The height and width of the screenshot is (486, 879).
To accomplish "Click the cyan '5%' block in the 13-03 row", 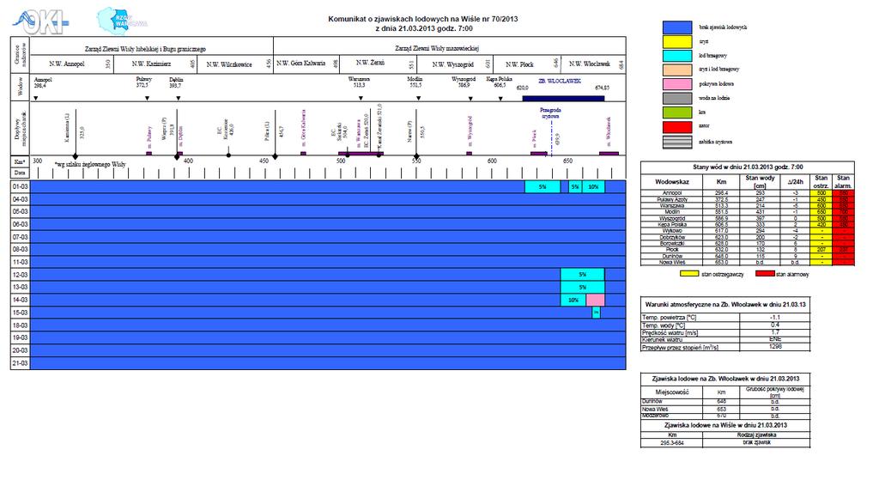I will tap(583, 287).
